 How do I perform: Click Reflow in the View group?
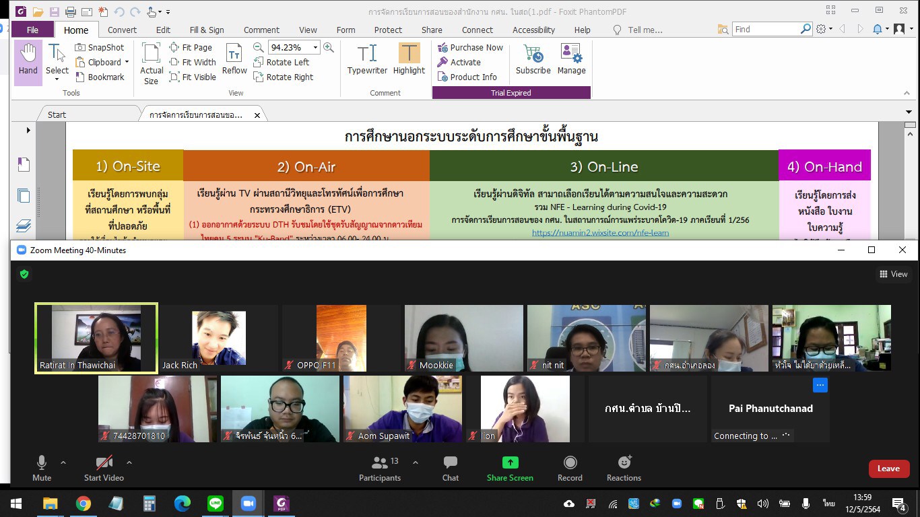tap(234, 59)
